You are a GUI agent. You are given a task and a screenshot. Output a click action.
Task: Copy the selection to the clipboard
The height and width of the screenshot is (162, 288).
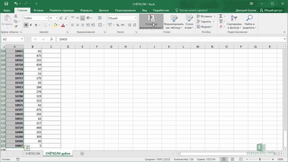16,22
